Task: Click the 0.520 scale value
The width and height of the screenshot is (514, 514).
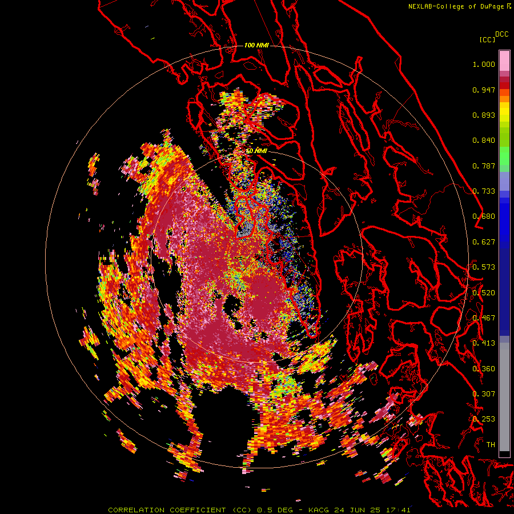Action: pos(484,292)
